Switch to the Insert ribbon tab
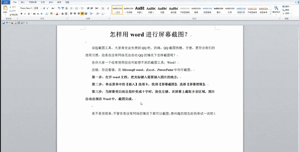299x152 pixels. 23,2
